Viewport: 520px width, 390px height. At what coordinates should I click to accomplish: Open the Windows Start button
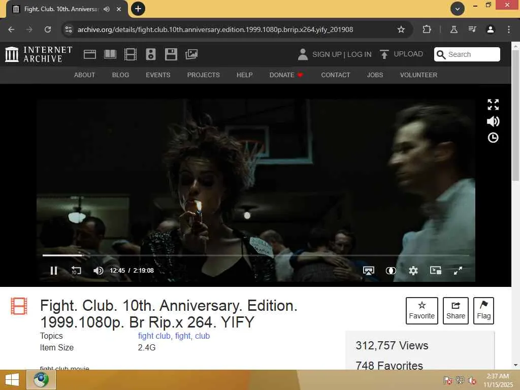click(x=12, y=380)
